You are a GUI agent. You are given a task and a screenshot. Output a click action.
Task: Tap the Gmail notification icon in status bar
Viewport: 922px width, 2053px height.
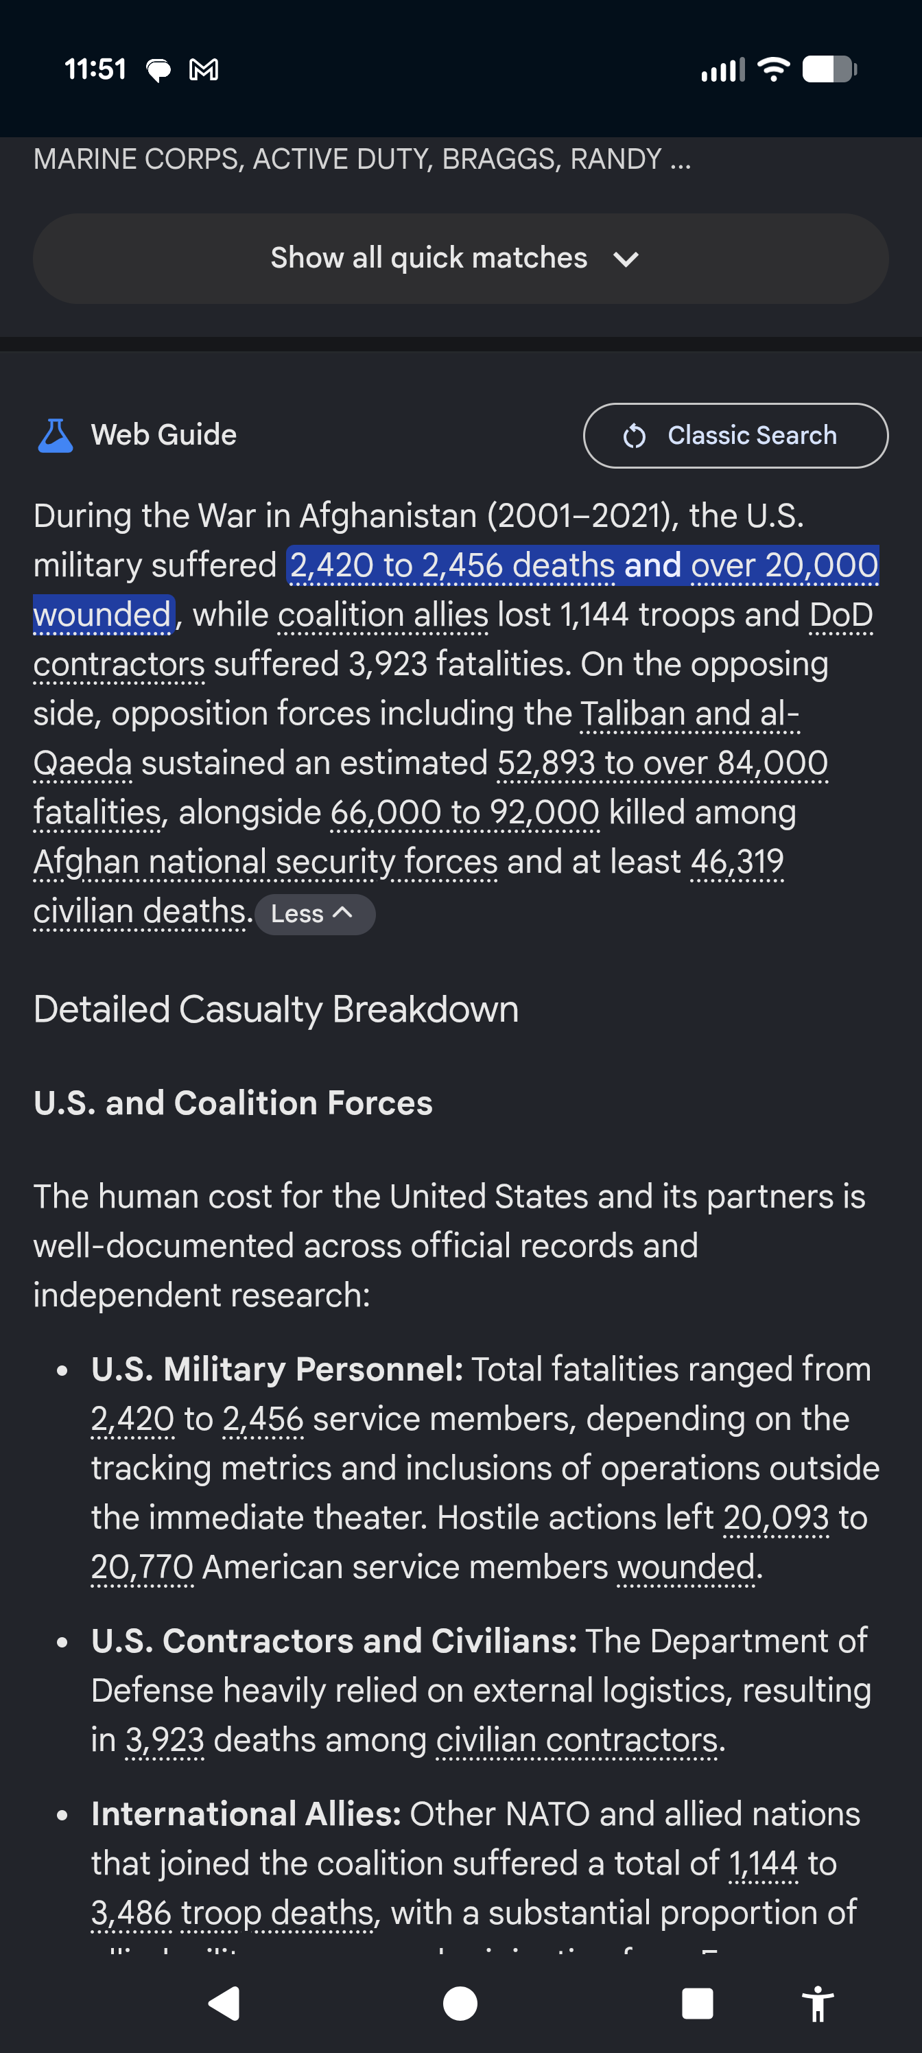point(203,70)
